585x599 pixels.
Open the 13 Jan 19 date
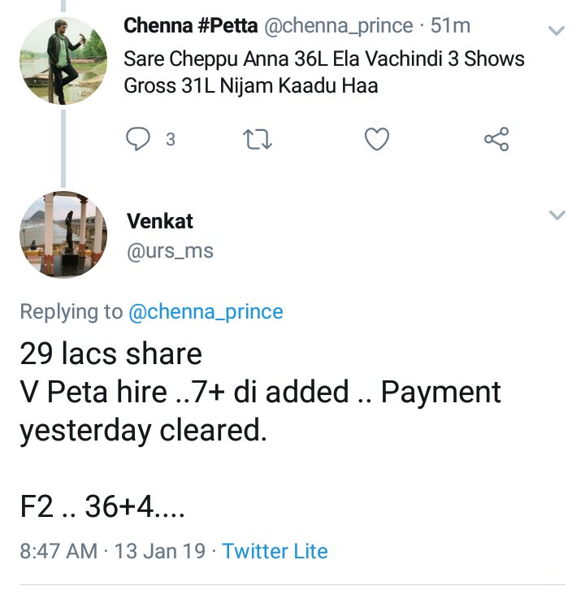[x=160, y=551]
